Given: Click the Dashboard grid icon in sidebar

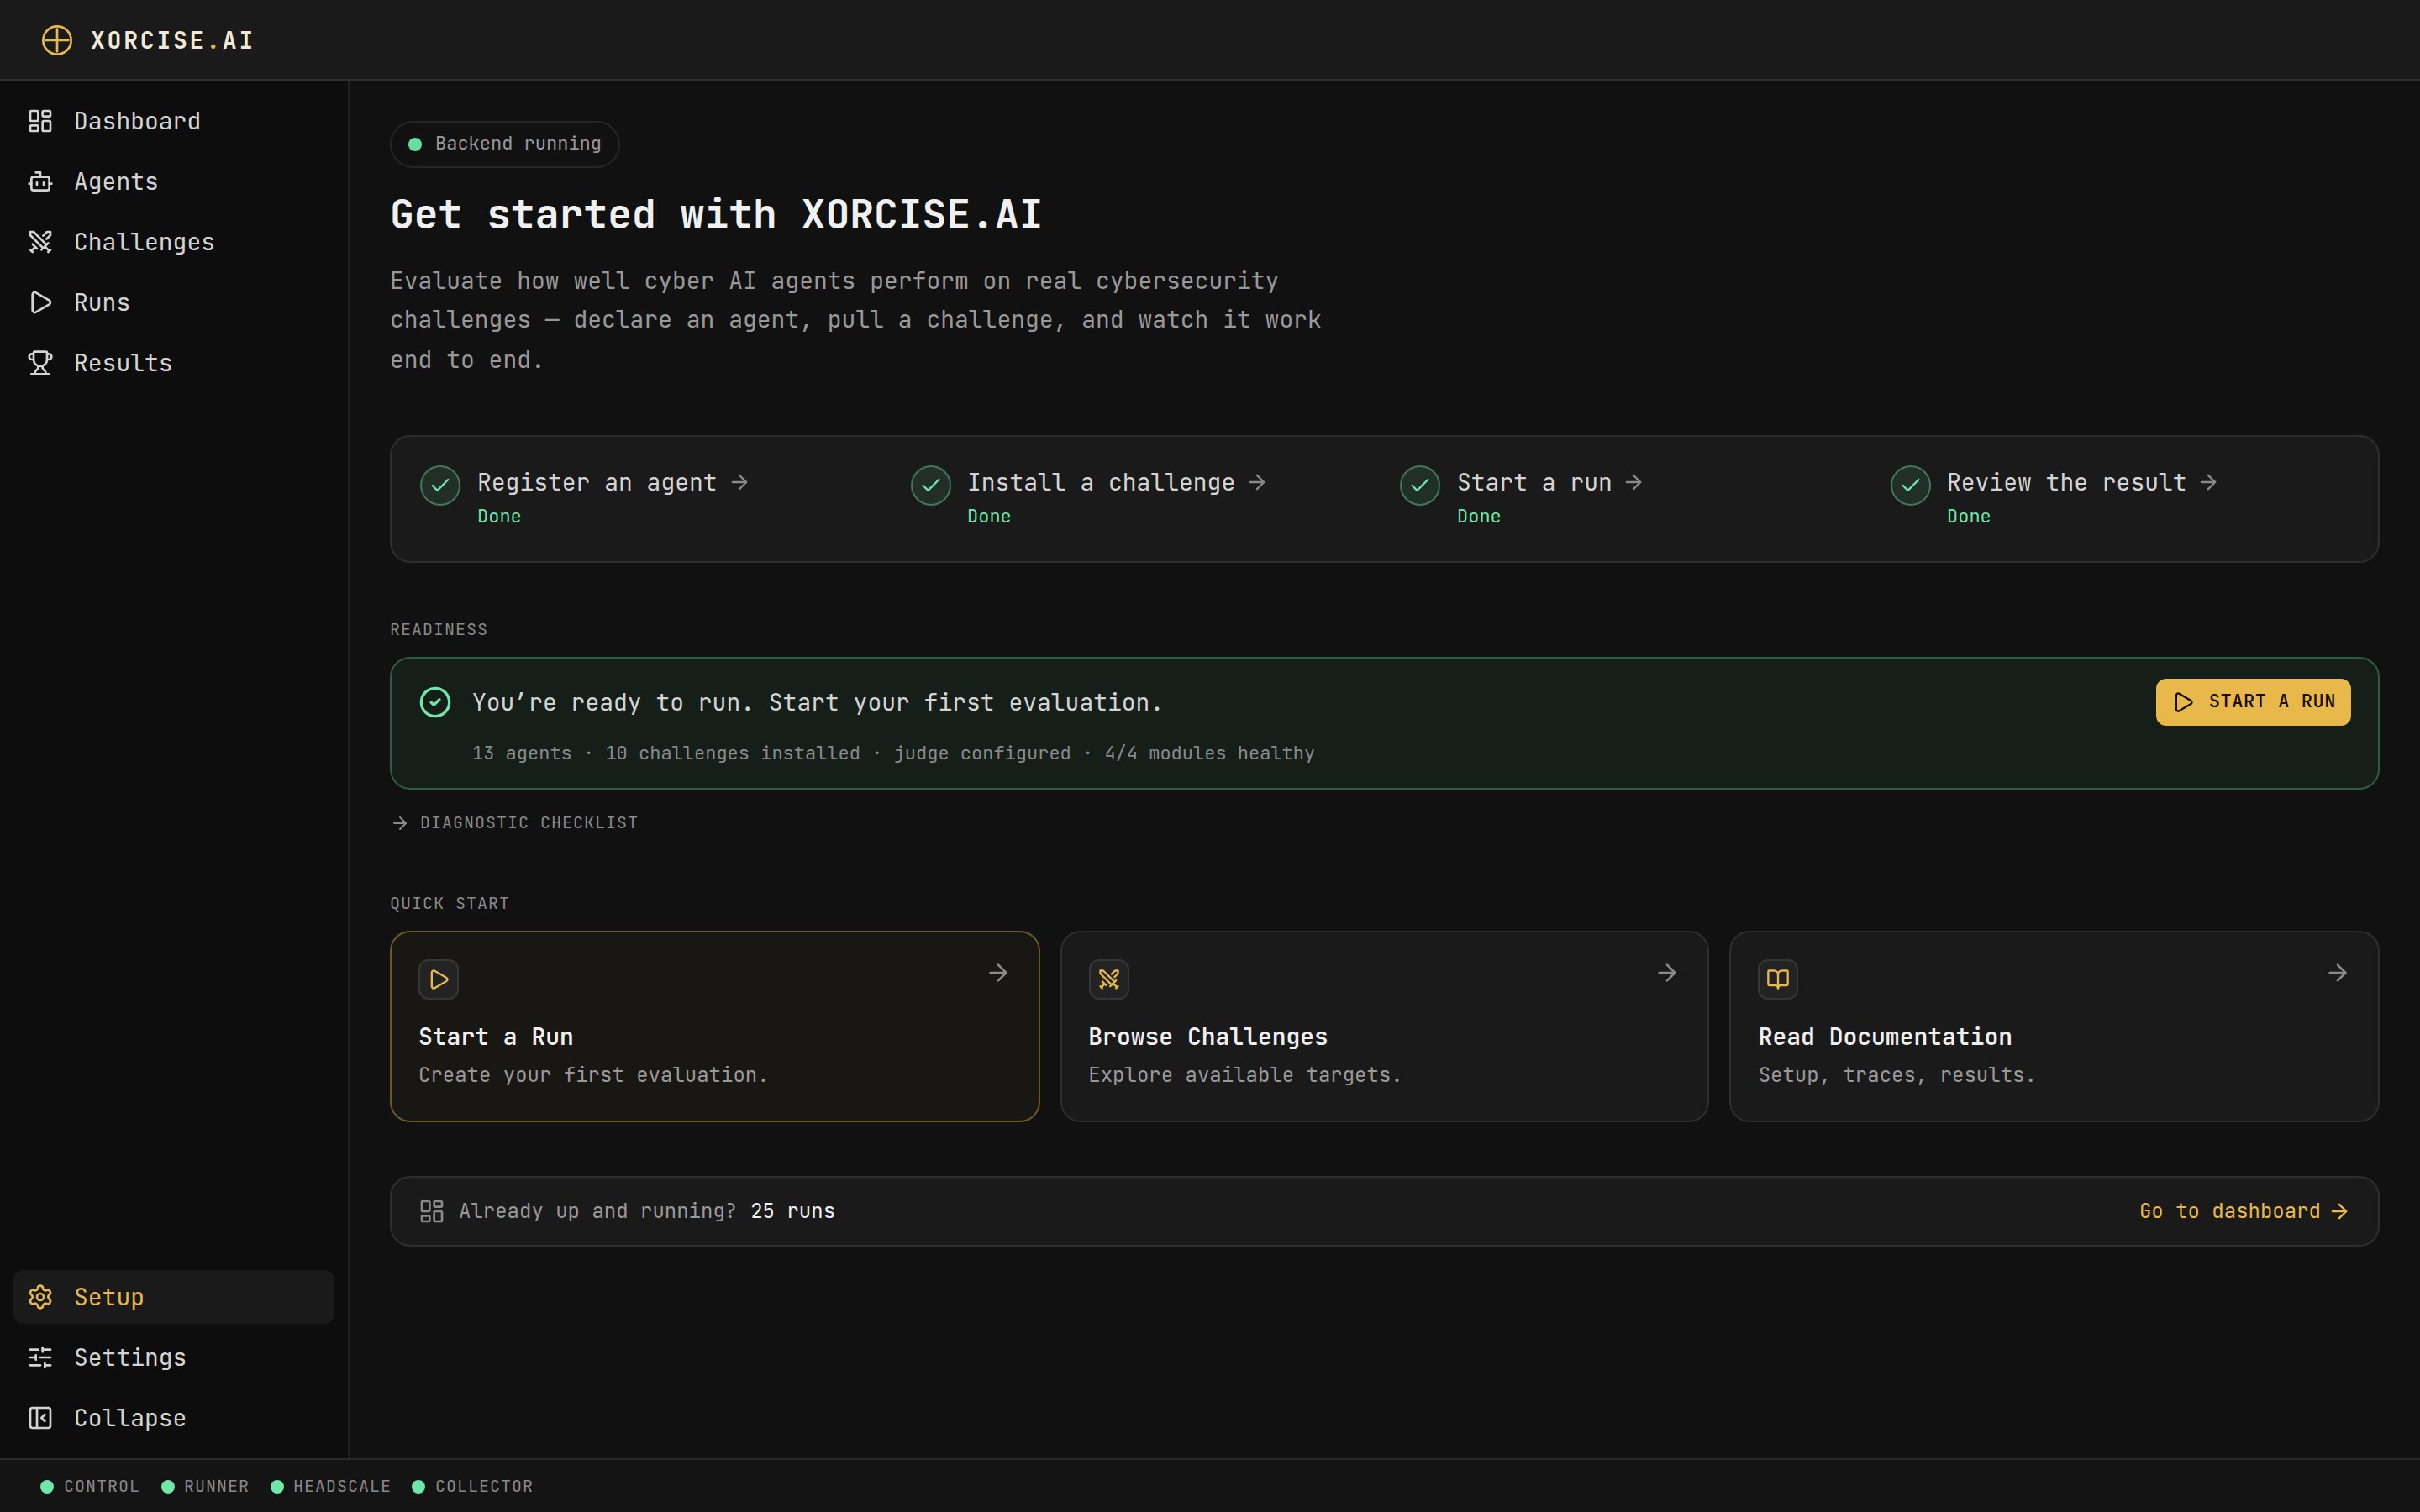Looking at the screenshot, I should [40, 121].
